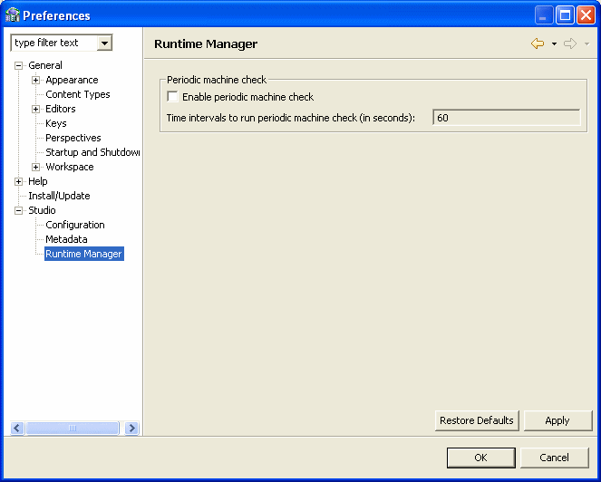Enable periodic machine check checkbox
This screenshot has width=601, height=482.
tap(173, 97)
